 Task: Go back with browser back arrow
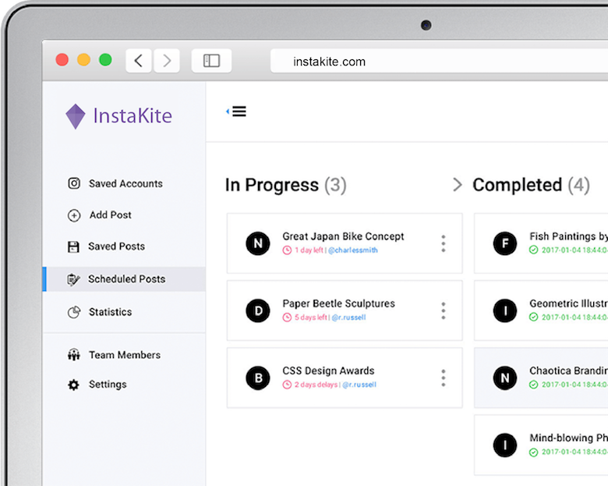tap(139, 61)
